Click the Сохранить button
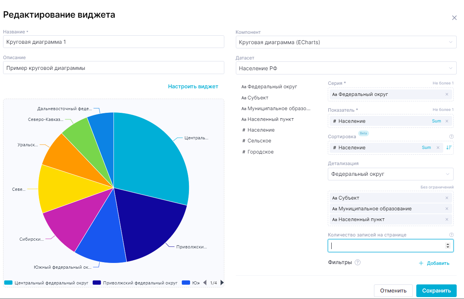This screenshot has width=464, height=299. pyautogui.click(x=436, y=291)
